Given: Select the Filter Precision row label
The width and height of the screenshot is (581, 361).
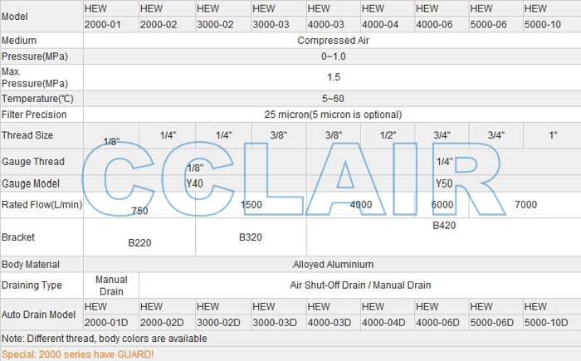Looking at the screenshot, I should [x=34, y=115].
